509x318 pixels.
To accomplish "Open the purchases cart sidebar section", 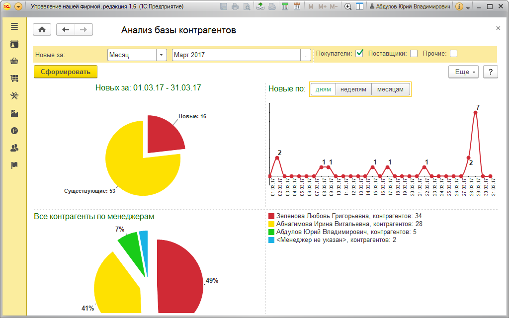I will [14, 79].
